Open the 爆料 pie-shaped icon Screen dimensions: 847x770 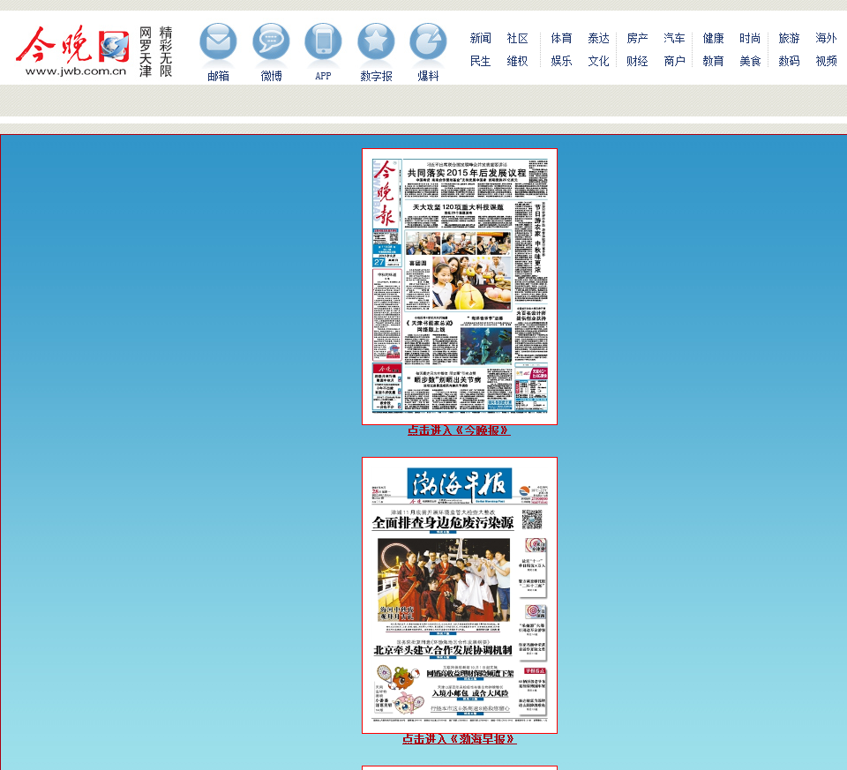pyautogui.click(x=428, y=42)
